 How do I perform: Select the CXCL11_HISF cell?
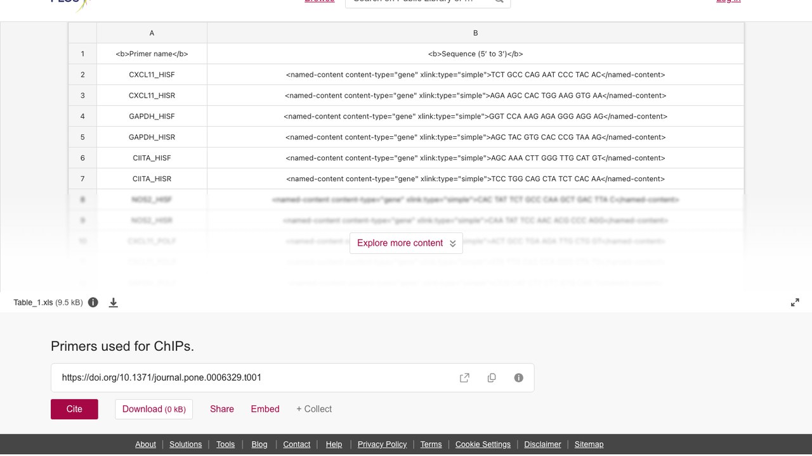click(x=152, y=75)
